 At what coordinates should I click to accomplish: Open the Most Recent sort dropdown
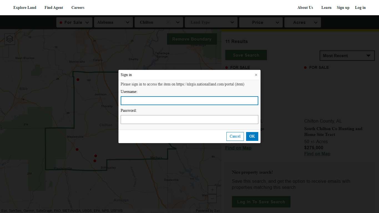[x=347, y=56]
